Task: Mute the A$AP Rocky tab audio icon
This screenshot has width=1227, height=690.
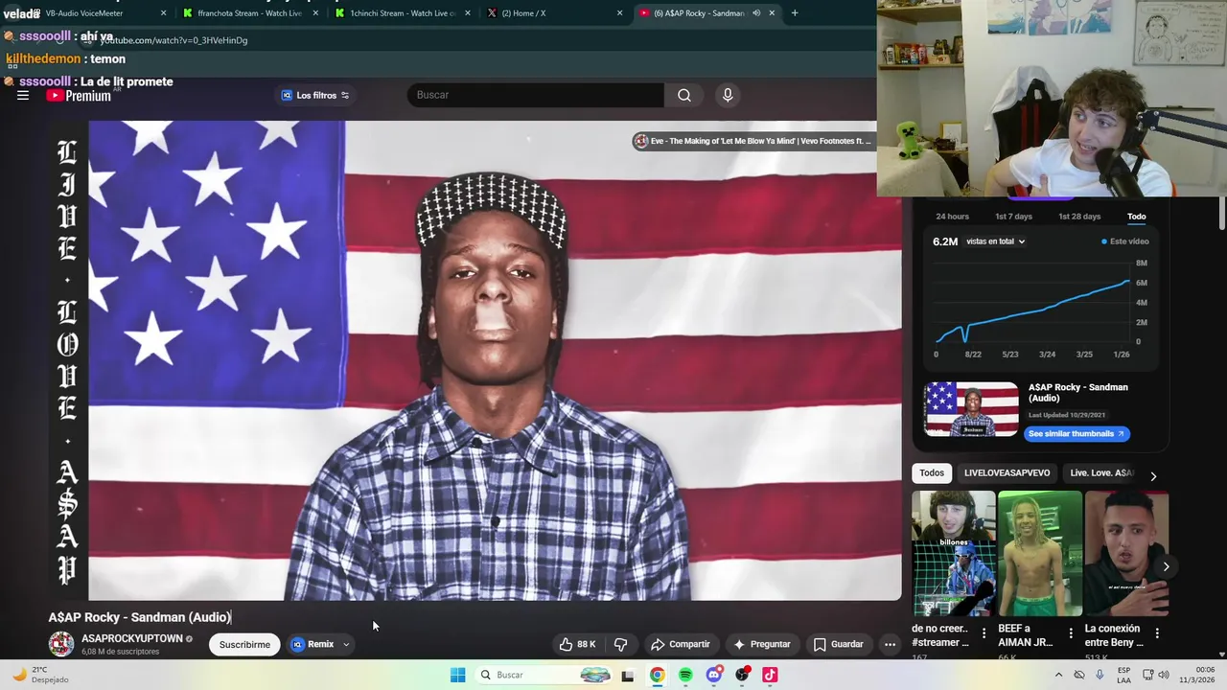Action: [x=756, y=13]
